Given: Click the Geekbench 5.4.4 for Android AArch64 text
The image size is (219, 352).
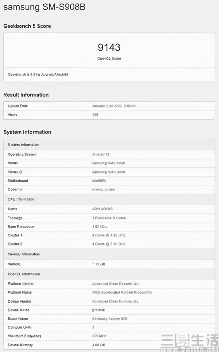Looking at the screenshot, I should click(x=38, y=74).
